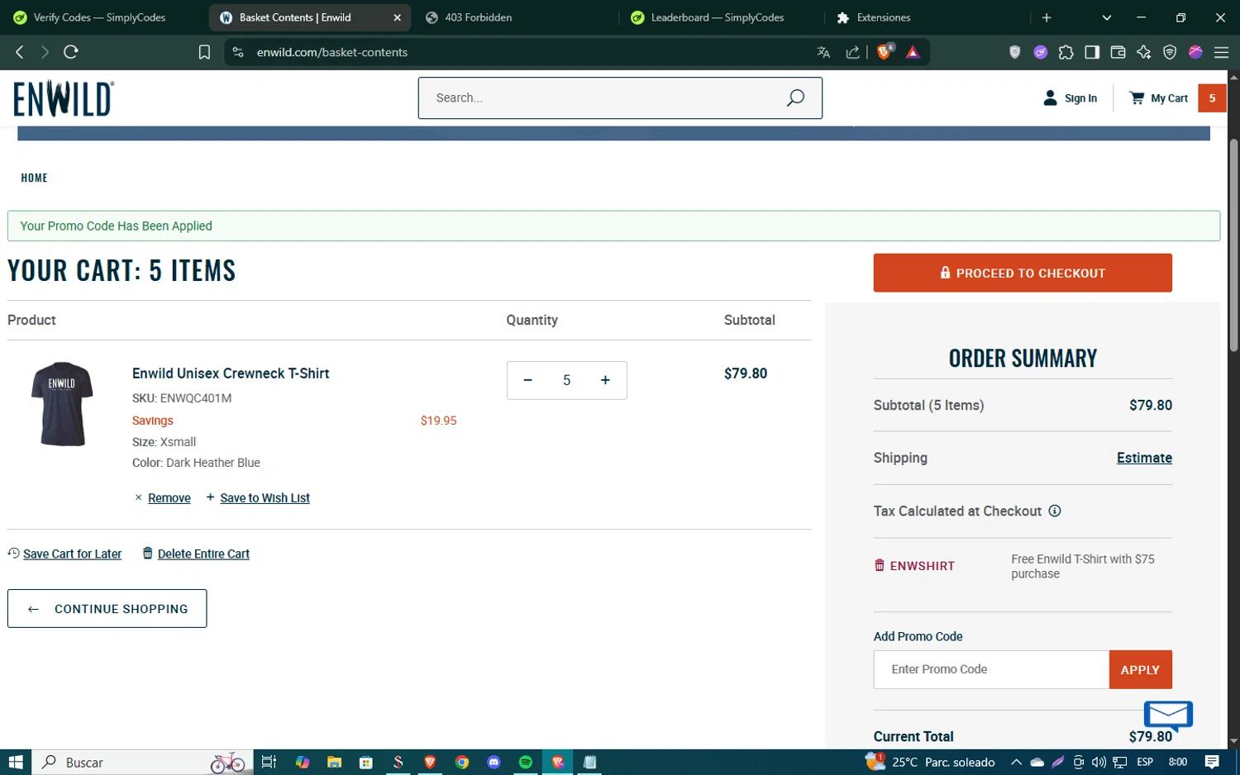Click the Sign In text link
Viewport: 1240px width, 775px height.
[x=1080, y=98]
